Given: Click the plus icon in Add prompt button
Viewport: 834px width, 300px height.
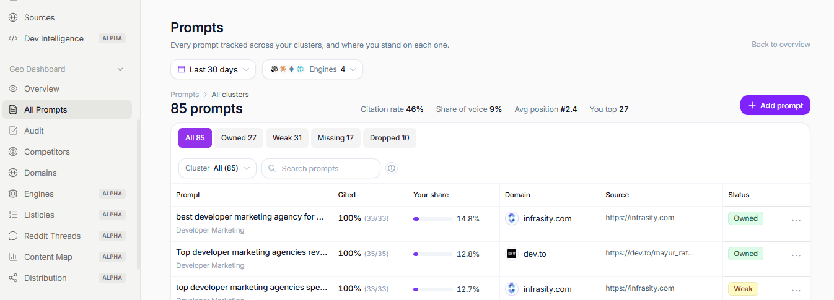Looking at the screenshot, I should [x=752, y=105].
